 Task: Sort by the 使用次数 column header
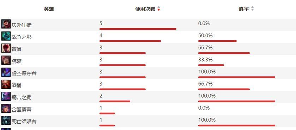145,9
